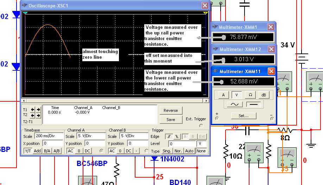The height and width of the screenshot is (185, 323).
Task: Move cursor T2 right with arrow
Action: (38, 116)
